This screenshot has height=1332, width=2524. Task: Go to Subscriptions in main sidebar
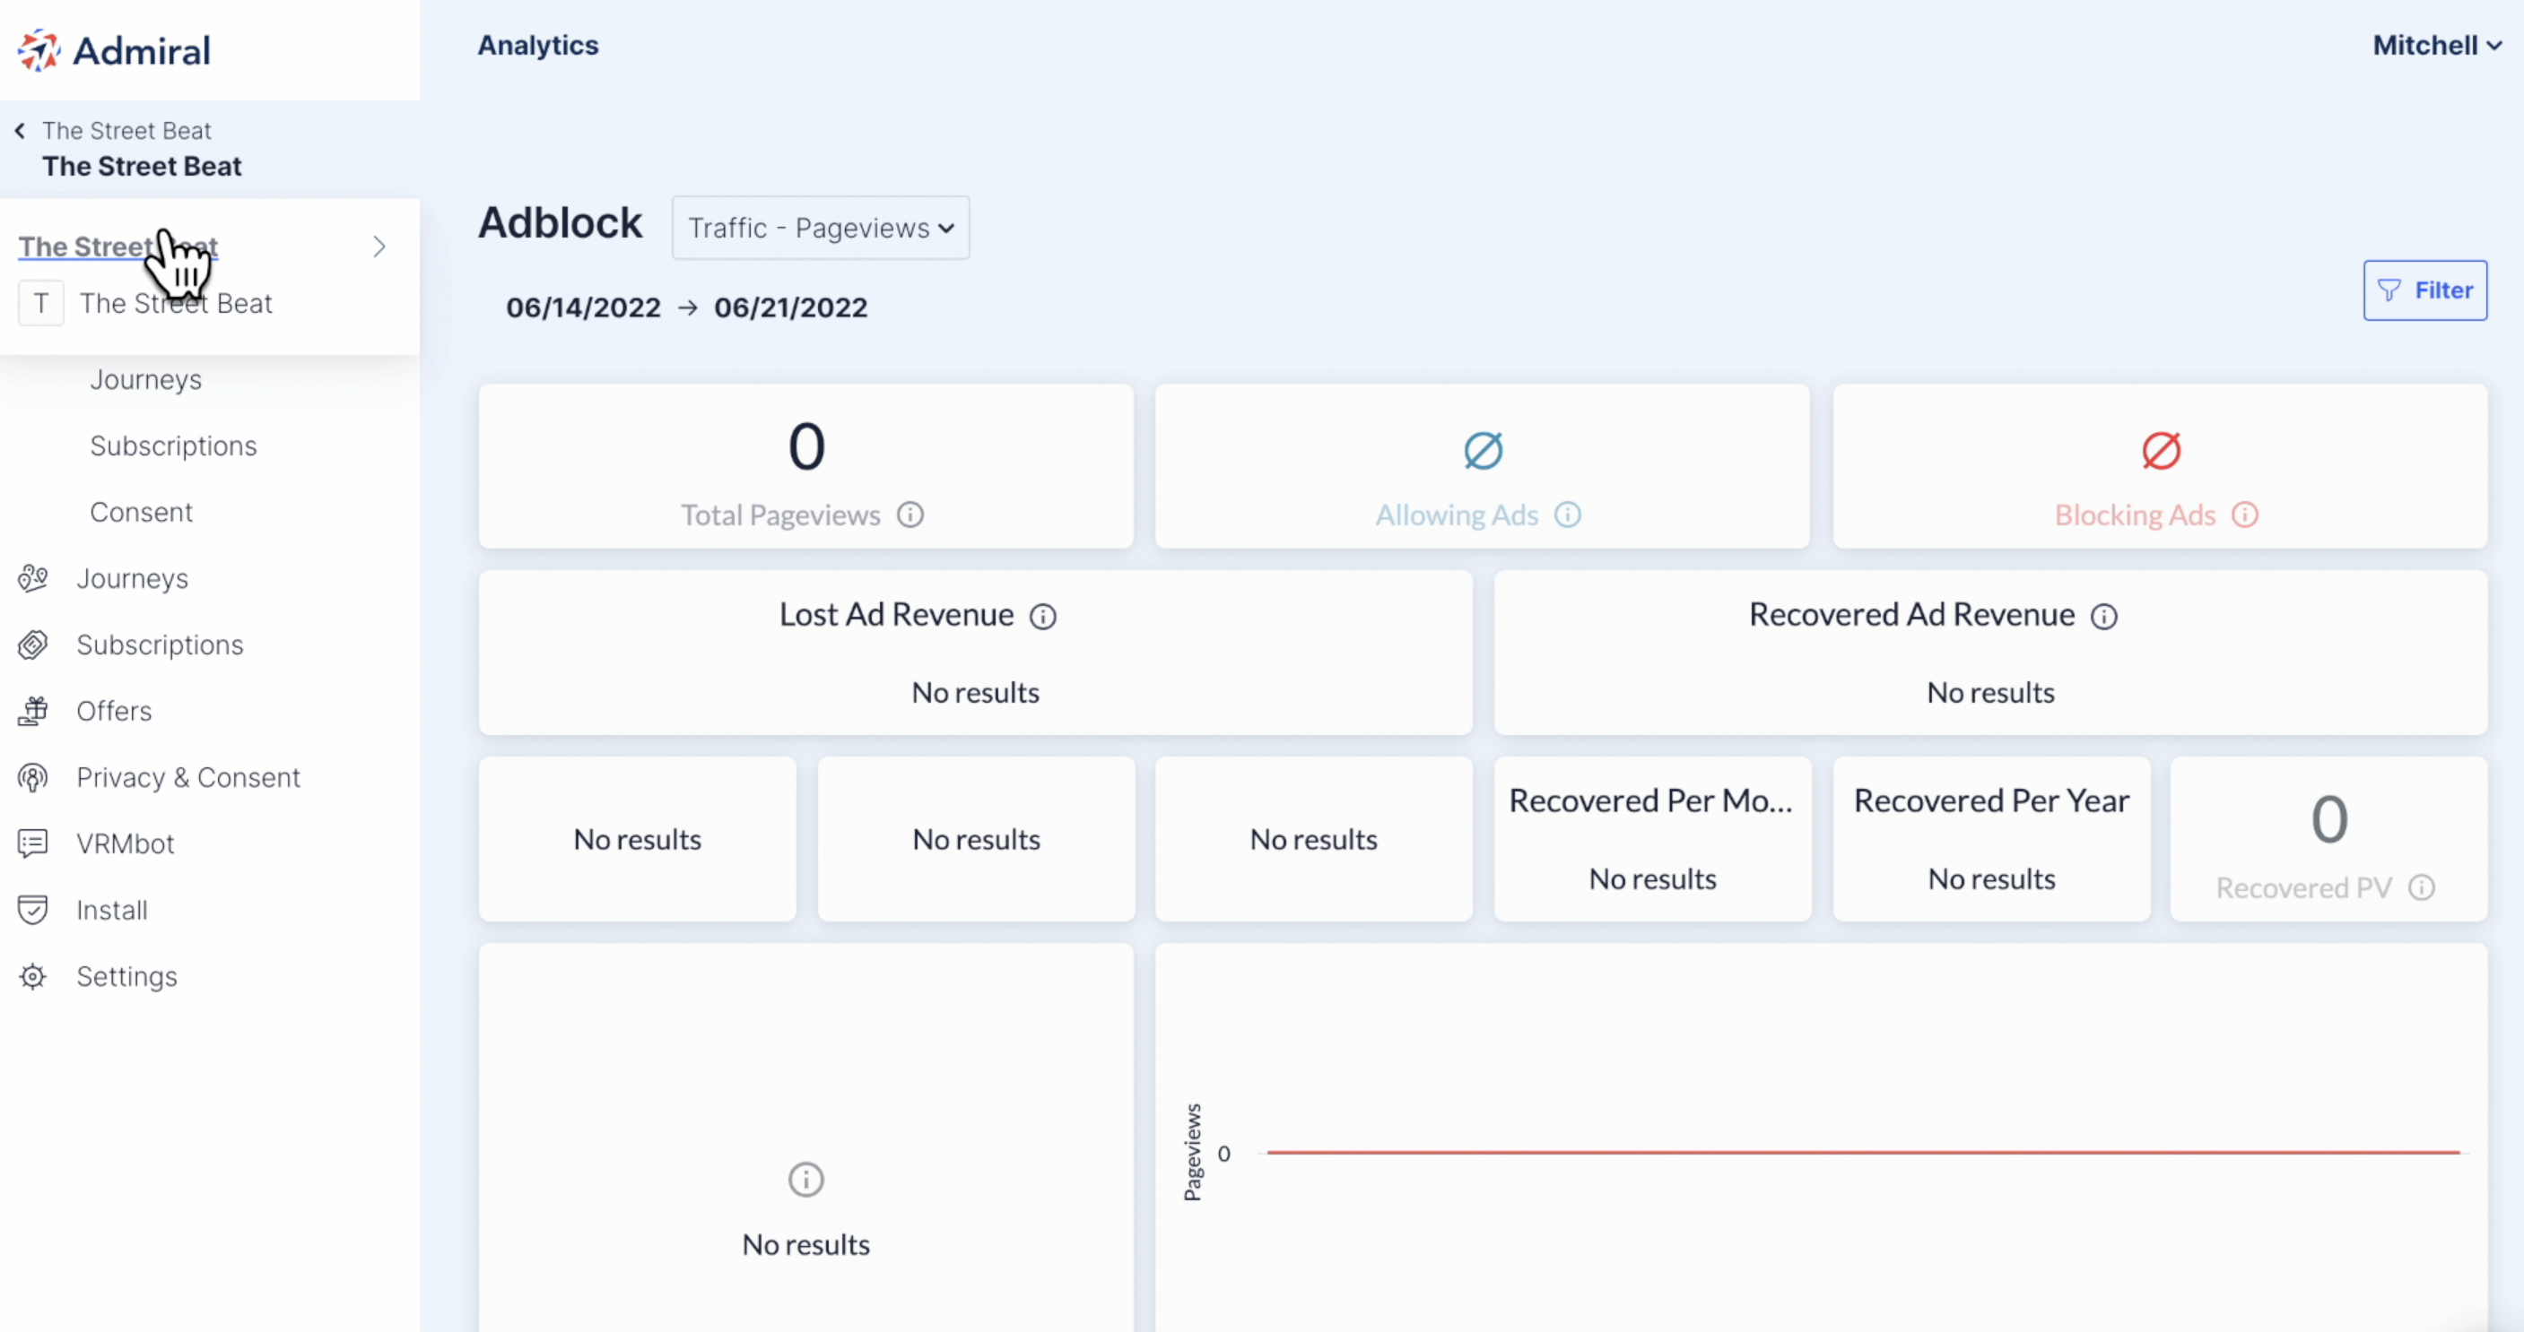pos(160,644)
